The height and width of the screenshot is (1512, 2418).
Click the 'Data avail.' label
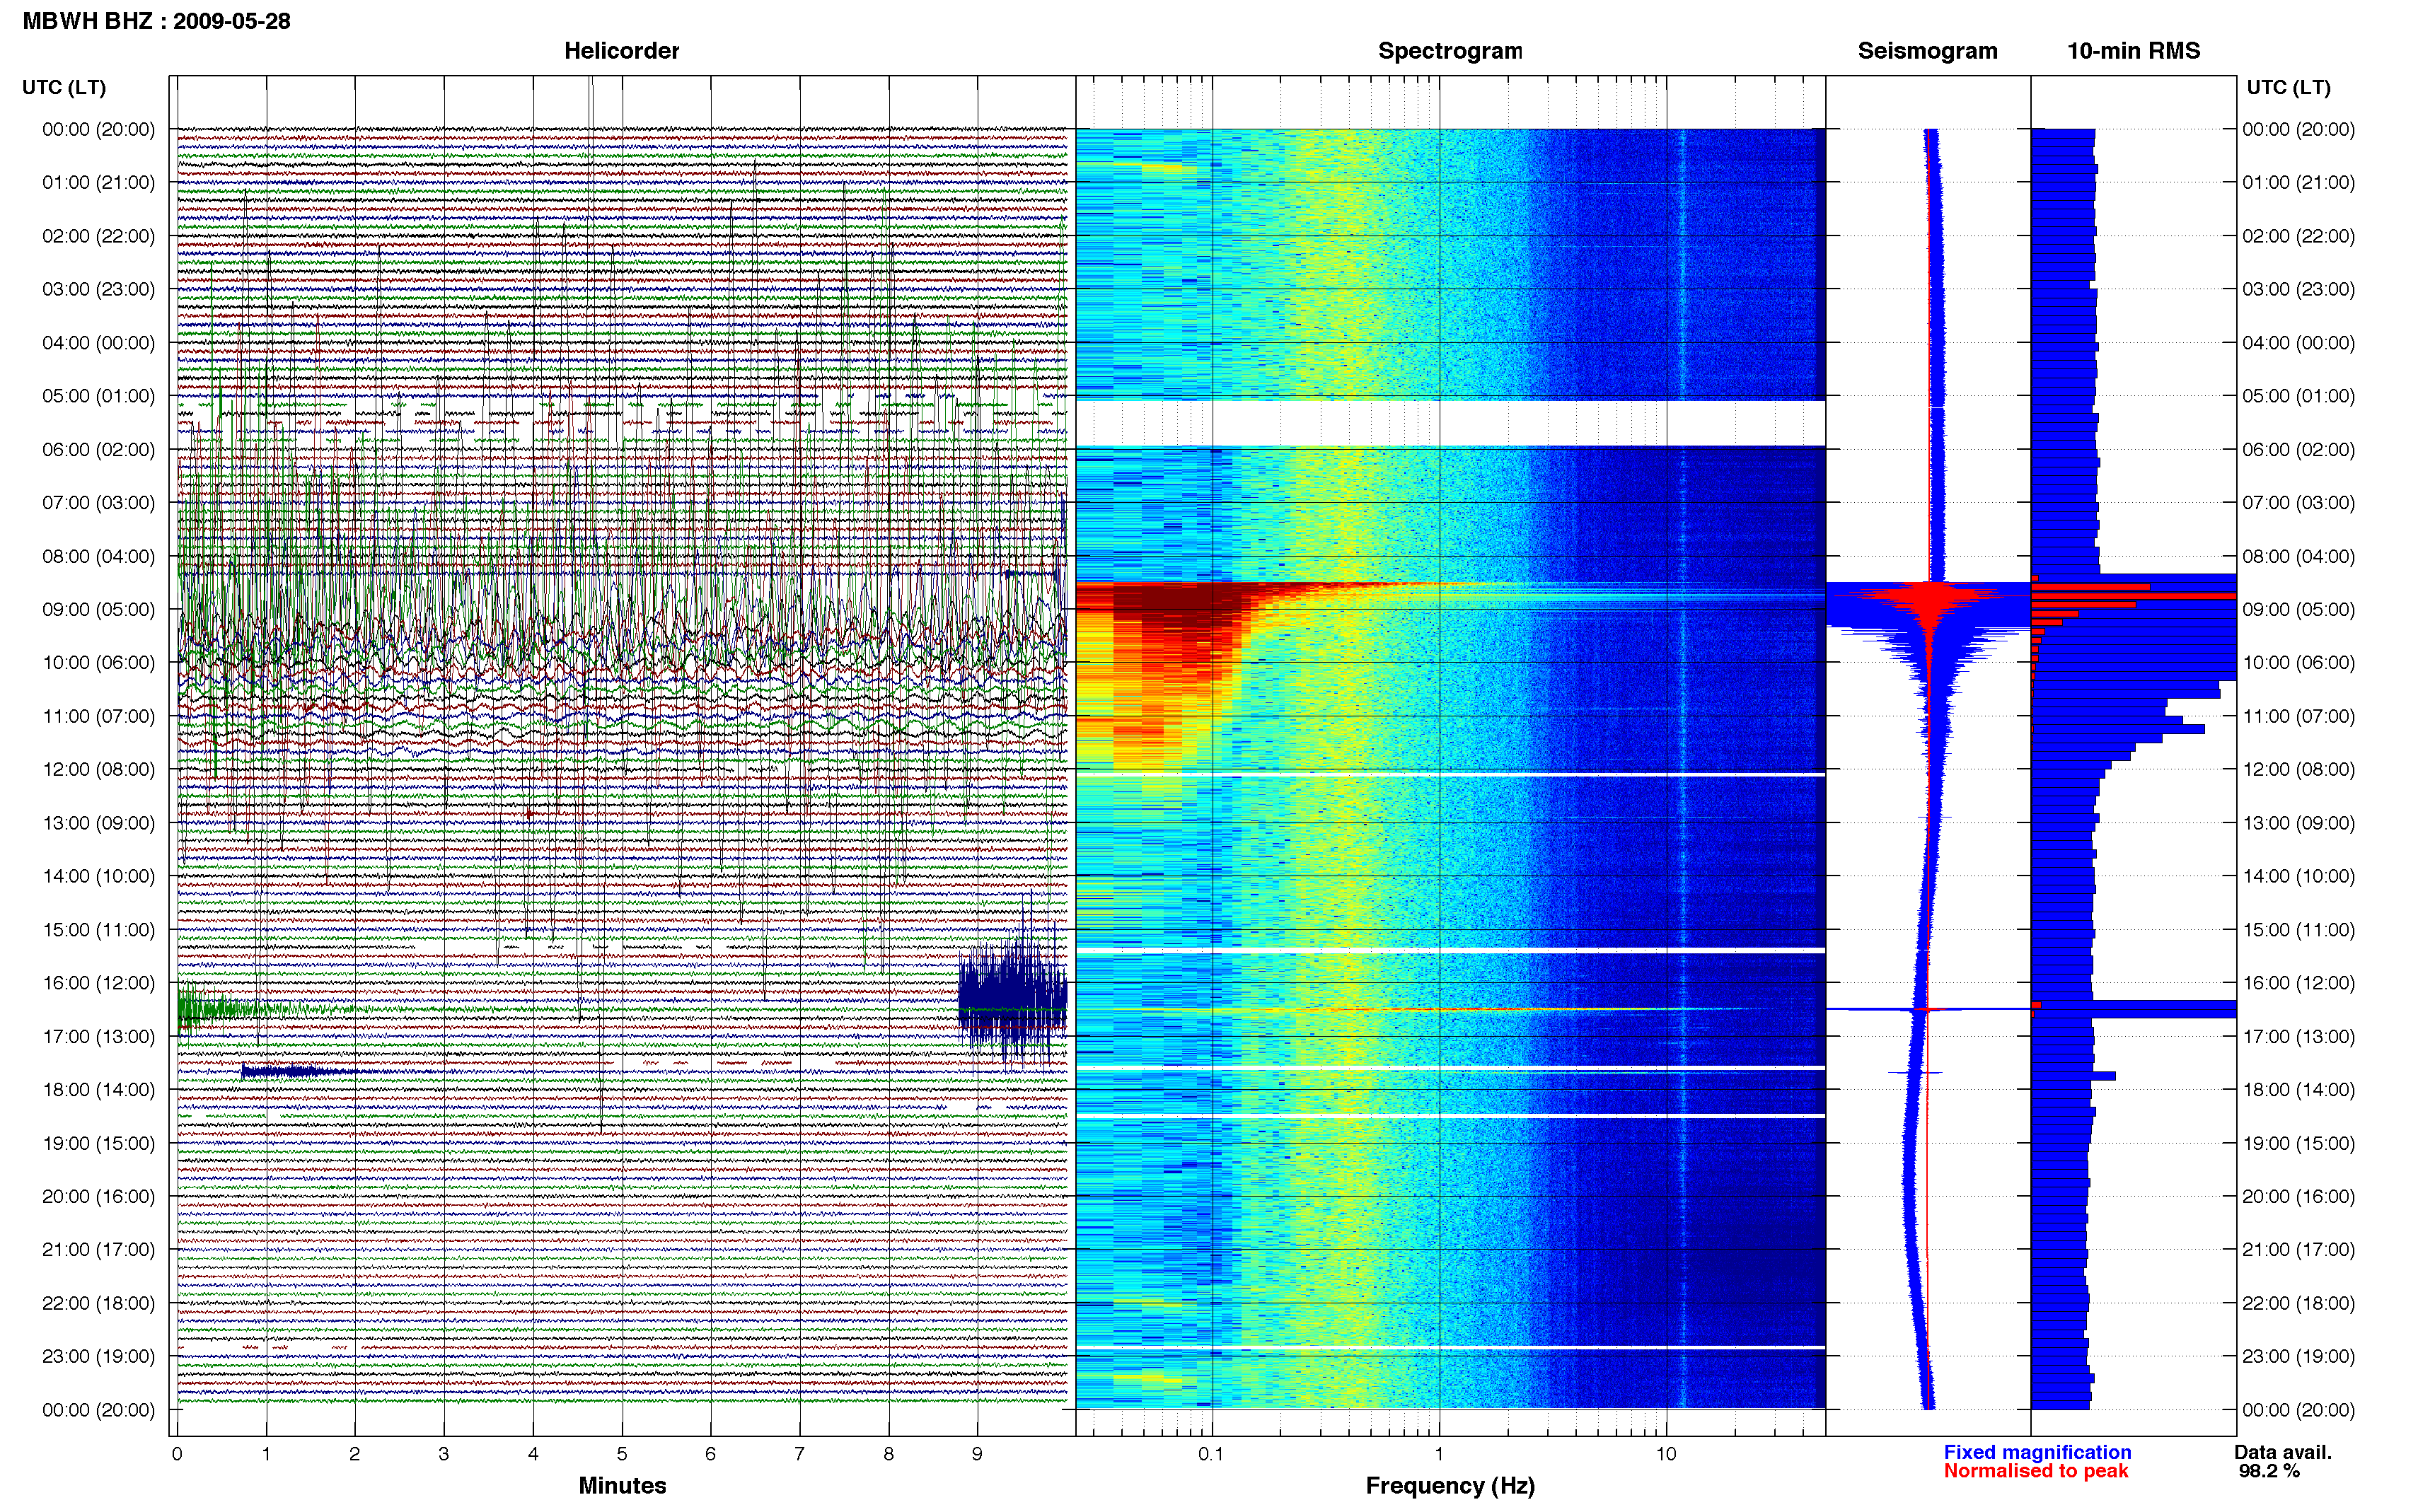click(x=2283, y=1452)
